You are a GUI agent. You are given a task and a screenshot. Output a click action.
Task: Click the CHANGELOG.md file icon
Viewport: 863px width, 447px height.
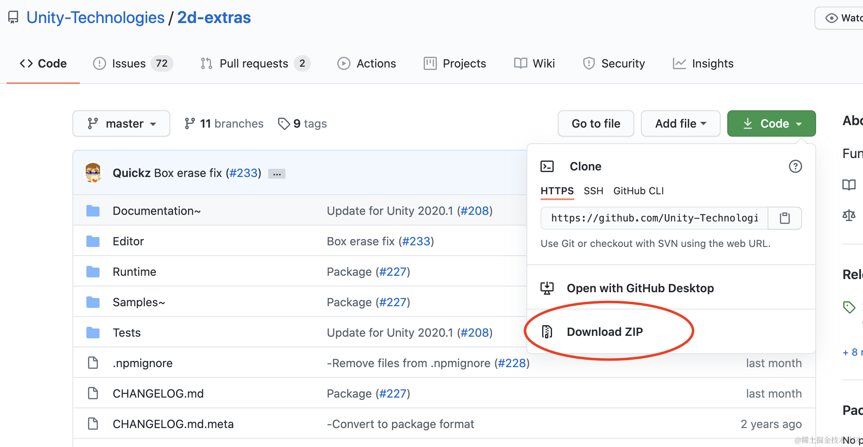coord(93,393)
